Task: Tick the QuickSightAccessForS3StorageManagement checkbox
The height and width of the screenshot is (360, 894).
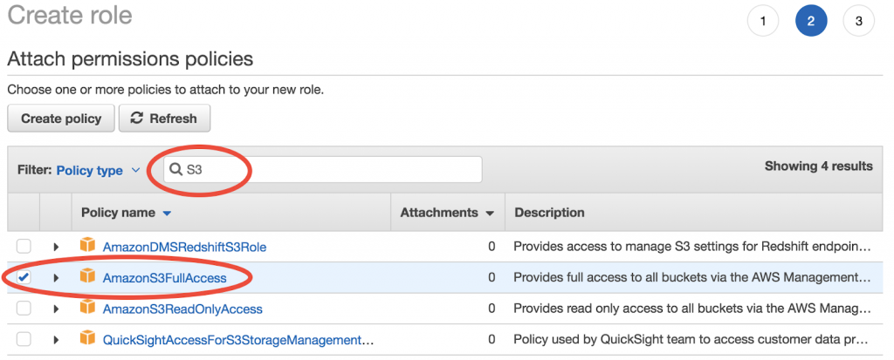Action: click(x=24, y=339)
